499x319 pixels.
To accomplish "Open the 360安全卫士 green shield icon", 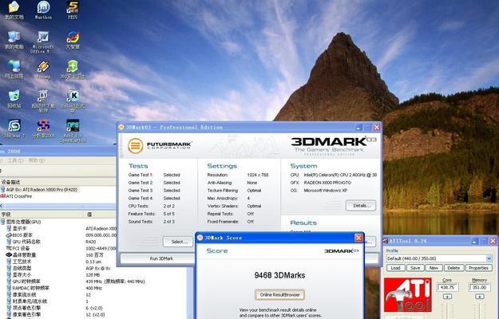I will click(73, 69).
